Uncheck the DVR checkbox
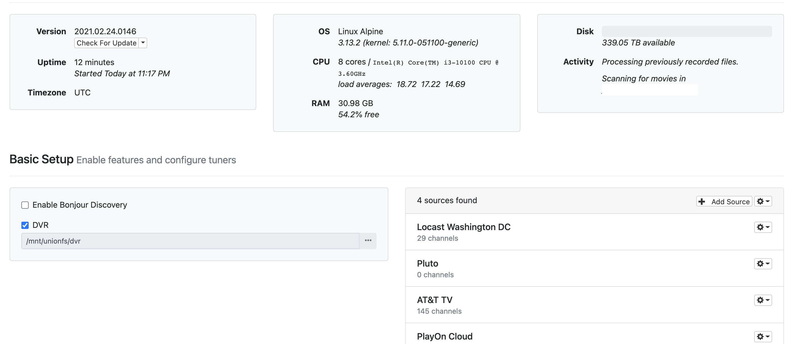 tap(25, 225)
